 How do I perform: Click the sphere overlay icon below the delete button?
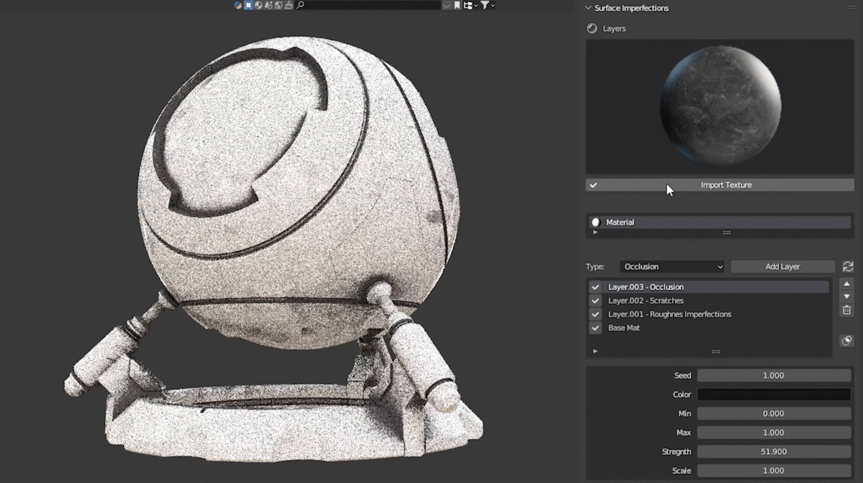point(847,341)
